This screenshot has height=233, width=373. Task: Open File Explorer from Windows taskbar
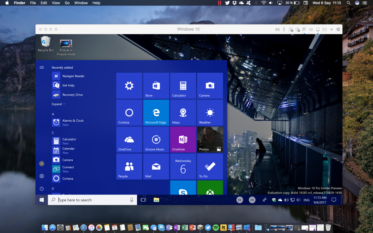pos(156,200)
